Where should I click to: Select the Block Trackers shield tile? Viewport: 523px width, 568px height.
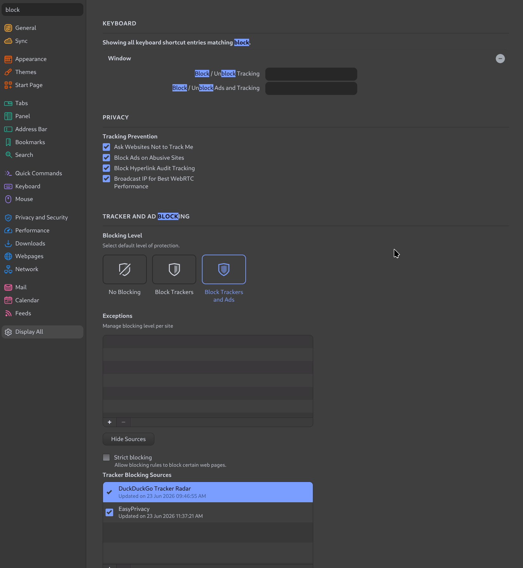[x=174, y=269]
